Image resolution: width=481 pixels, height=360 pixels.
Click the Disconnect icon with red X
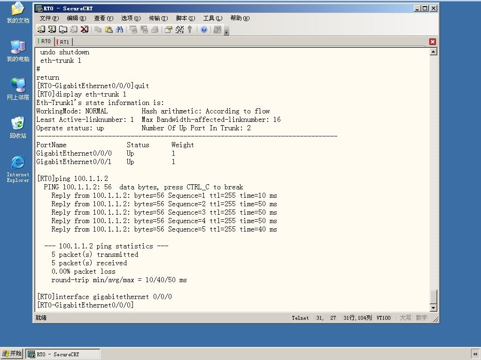(x=85, y=30)
